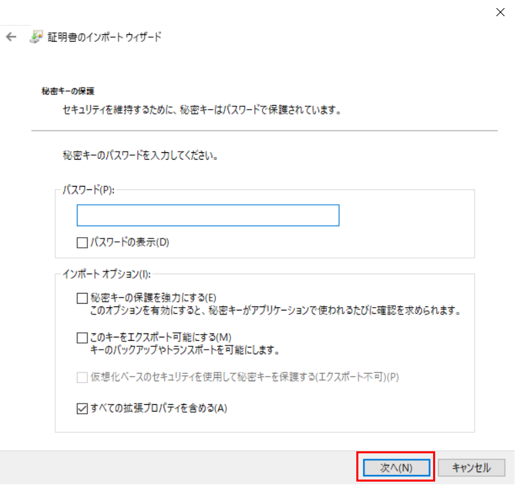
Task: Click the 証明書のインポート ウィザード title text
Action: point(104,37)
